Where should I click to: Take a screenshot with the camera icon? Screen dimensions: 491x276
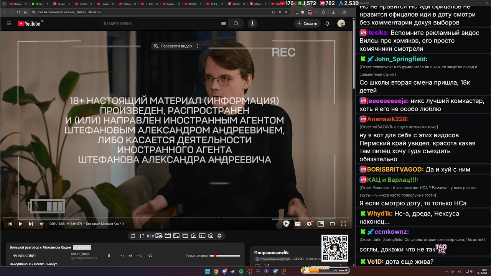tap(211, 236)
